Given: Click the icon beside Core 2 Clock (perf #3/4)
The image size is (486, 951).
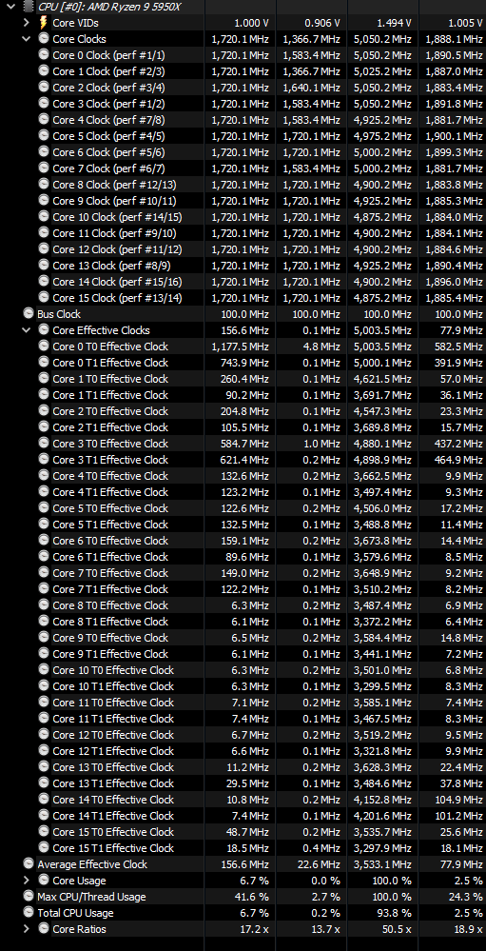Looking at the screenshot, I should coord(43,87).
